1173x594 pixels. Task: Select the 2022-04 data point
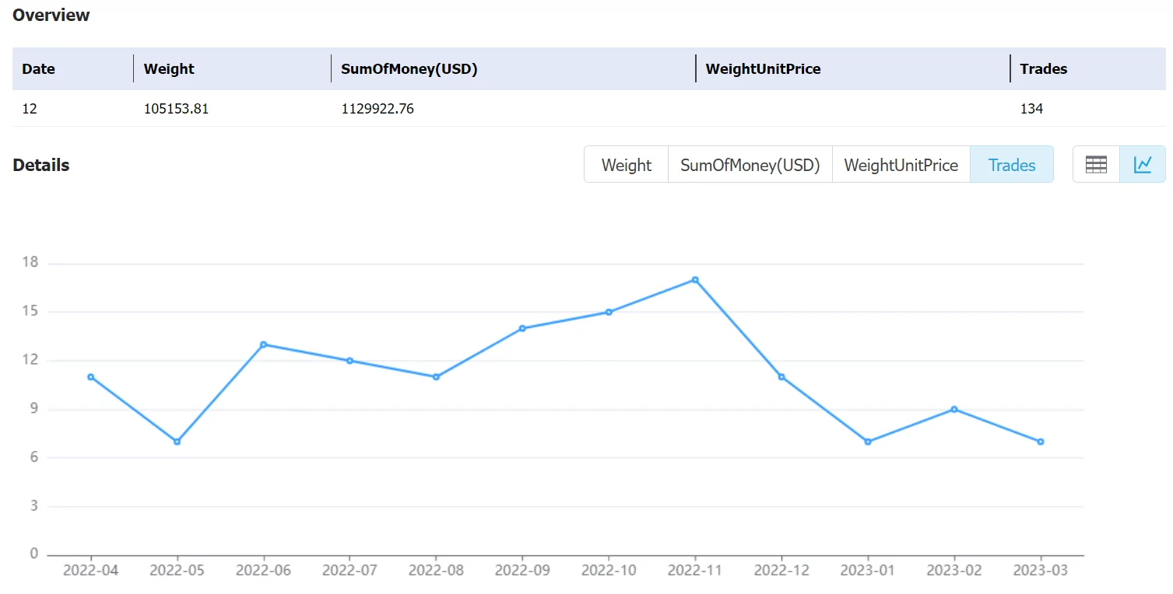(91, 377)
